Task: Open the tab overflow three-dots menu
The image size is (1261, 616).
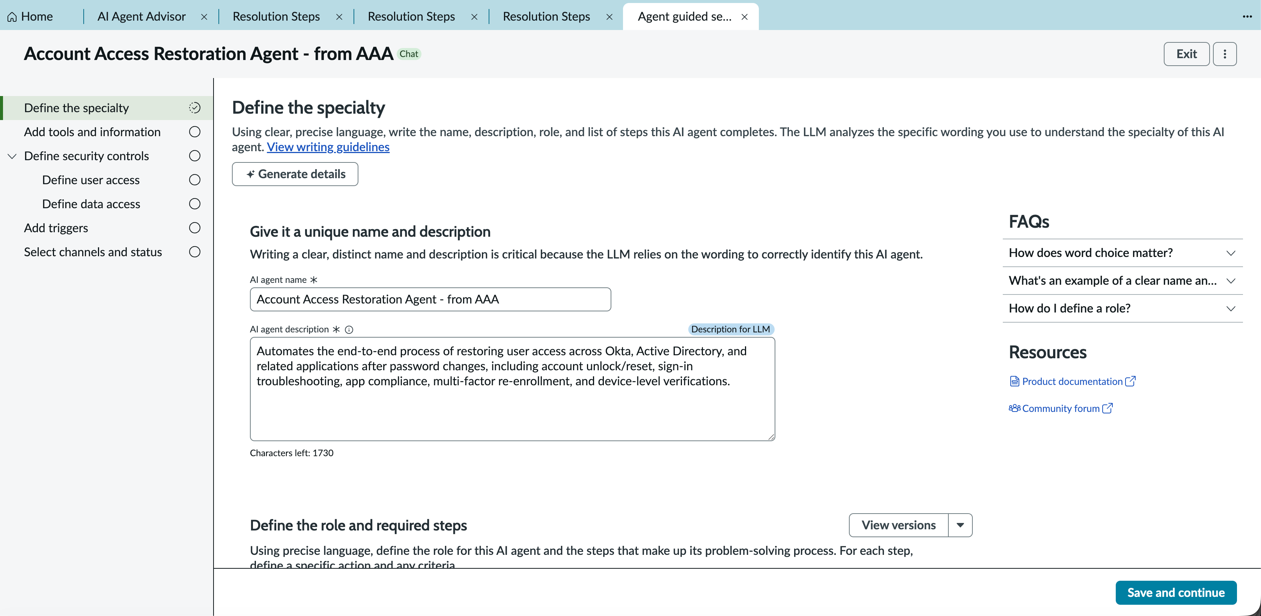Action: pyautogui.click(x=1247, y=17)
